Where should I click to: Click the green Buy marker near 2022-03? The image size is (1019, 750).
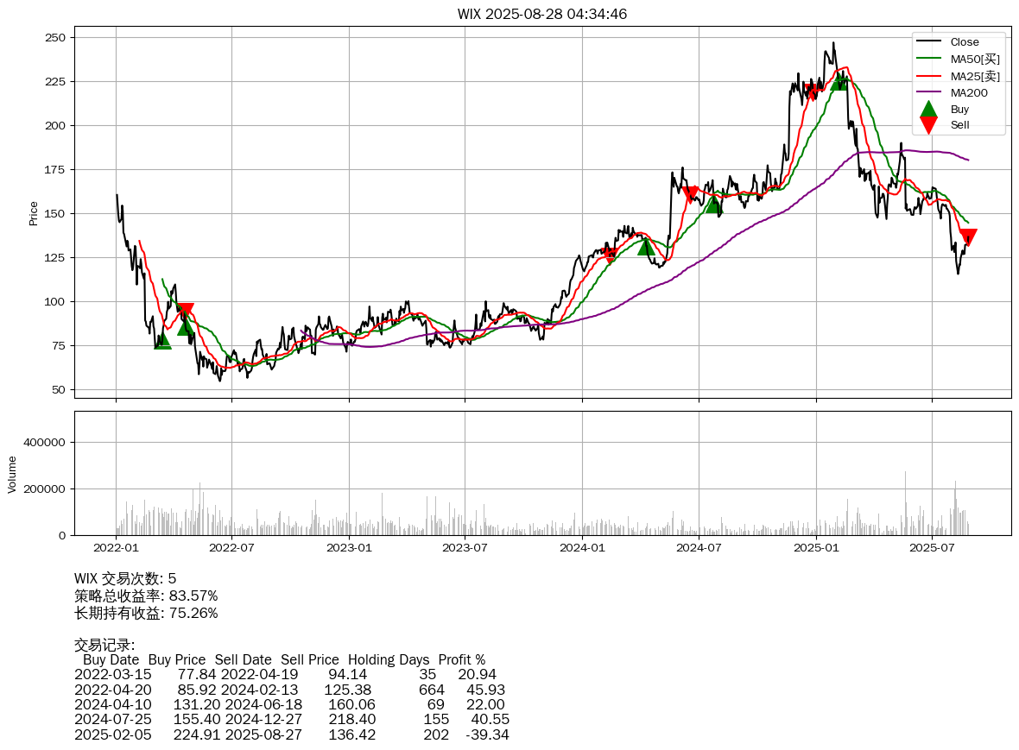point(162,341)
